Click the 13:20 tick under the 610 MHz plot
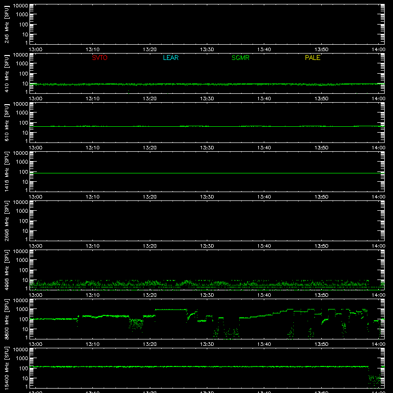Viewport: 393px width, 393px height. pos(150,148)
